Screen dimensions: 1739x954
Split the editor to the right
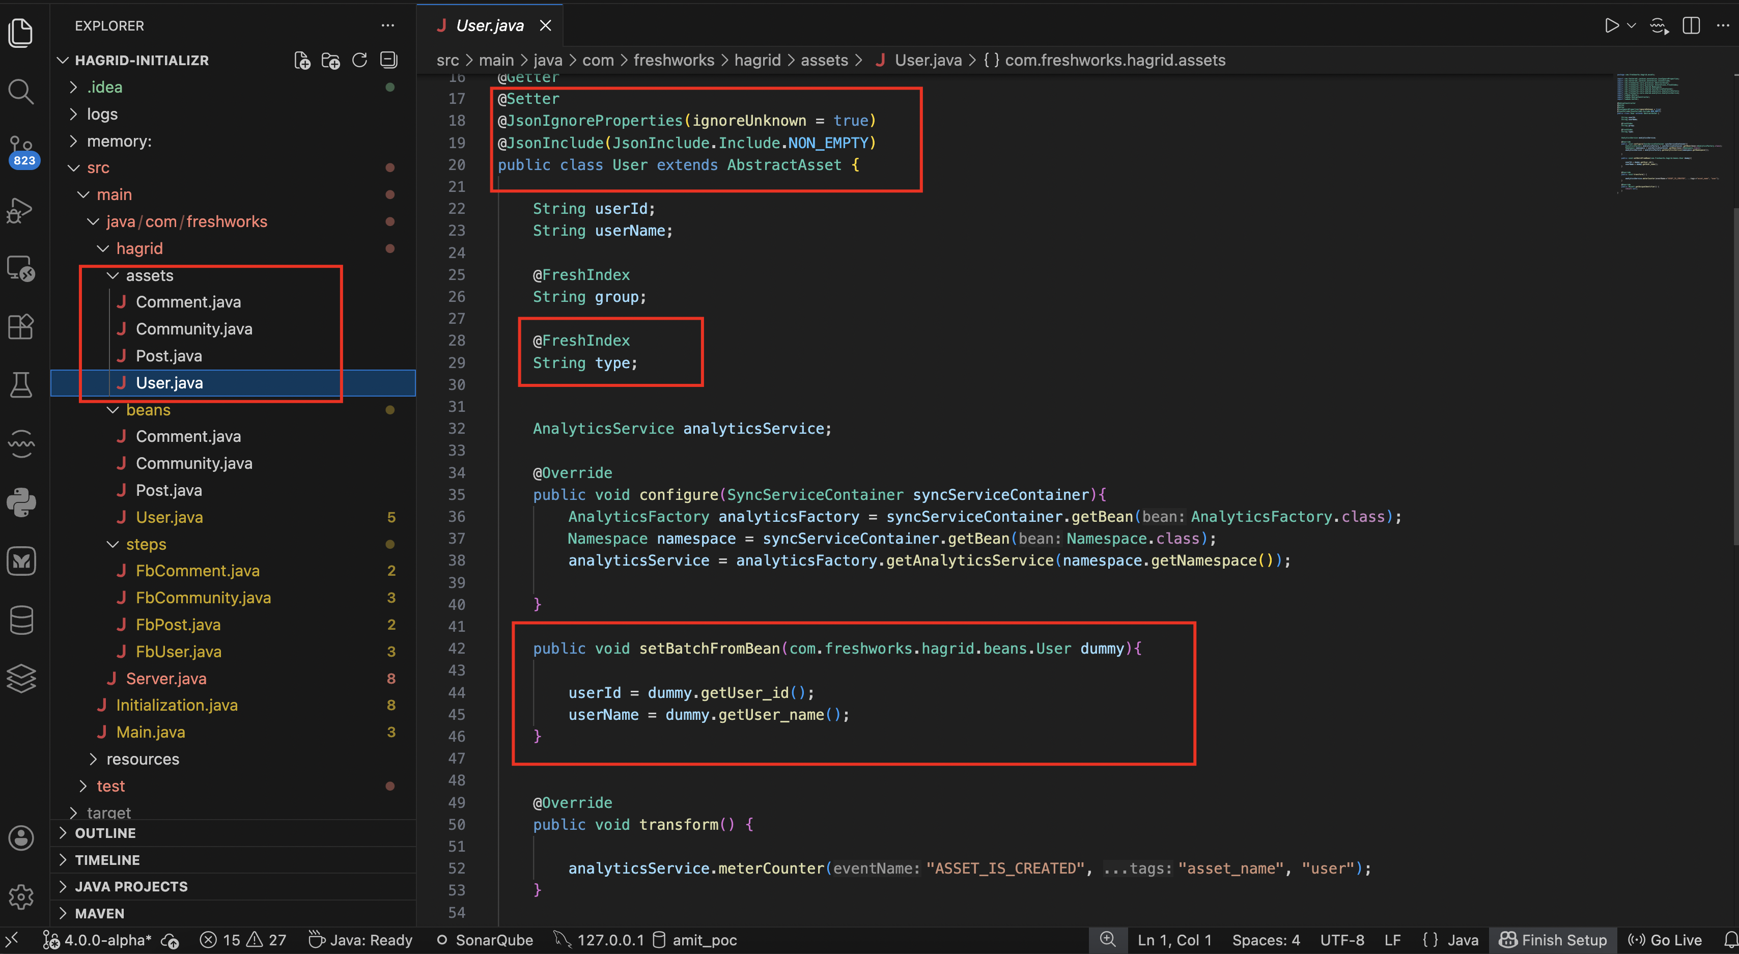(x=1691, y=25)
